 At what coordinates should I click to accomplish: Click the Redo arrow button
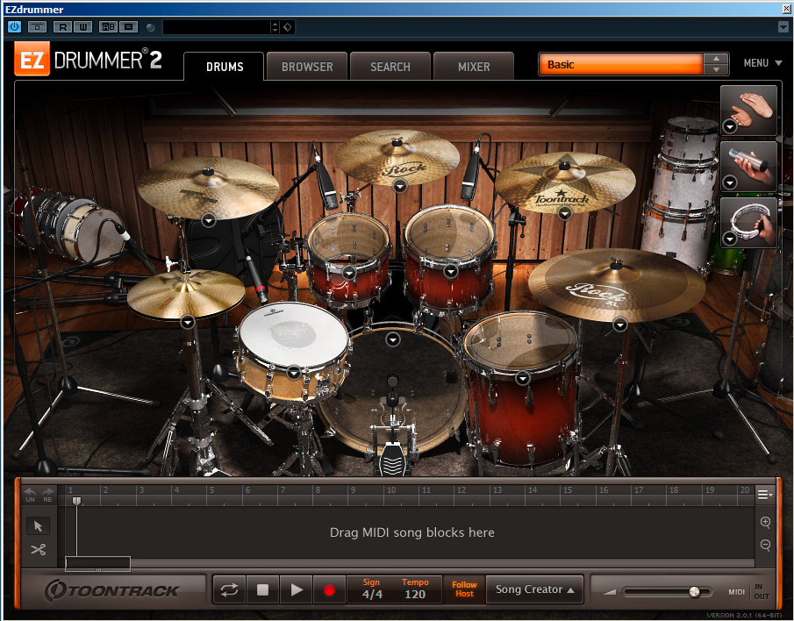click(x=47, y=494)
